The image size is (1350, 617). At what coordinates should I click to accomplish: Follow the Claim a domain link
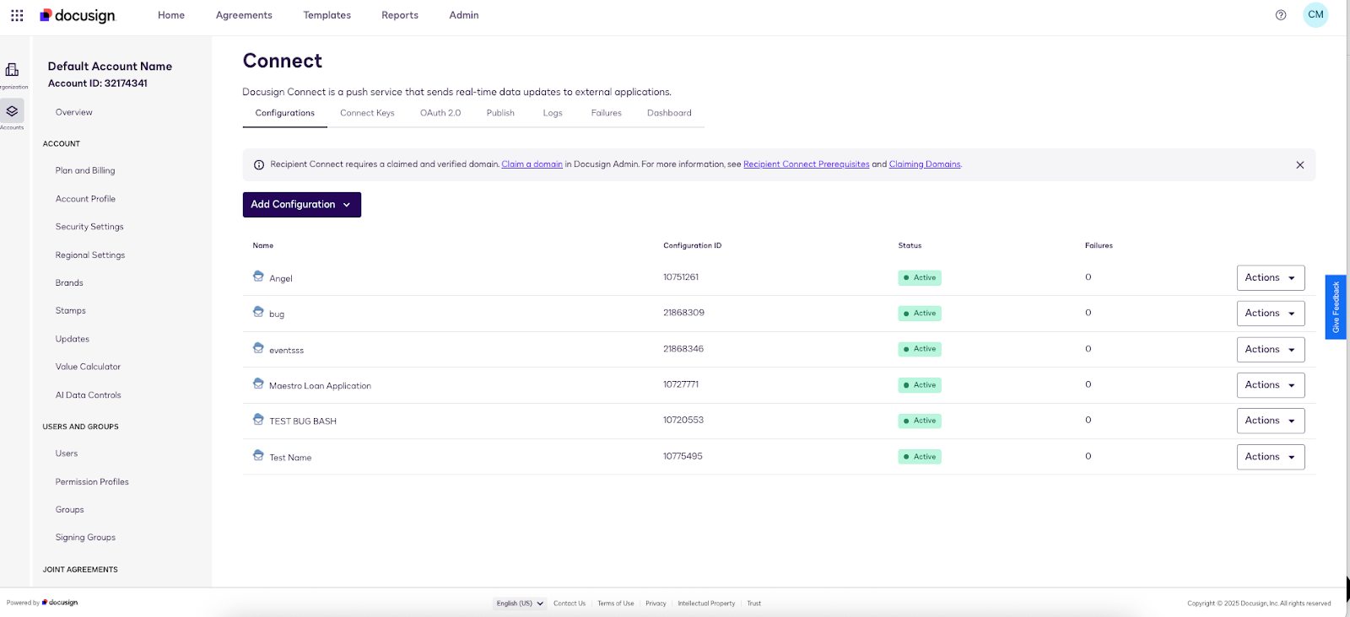click(x=532, y=164)
